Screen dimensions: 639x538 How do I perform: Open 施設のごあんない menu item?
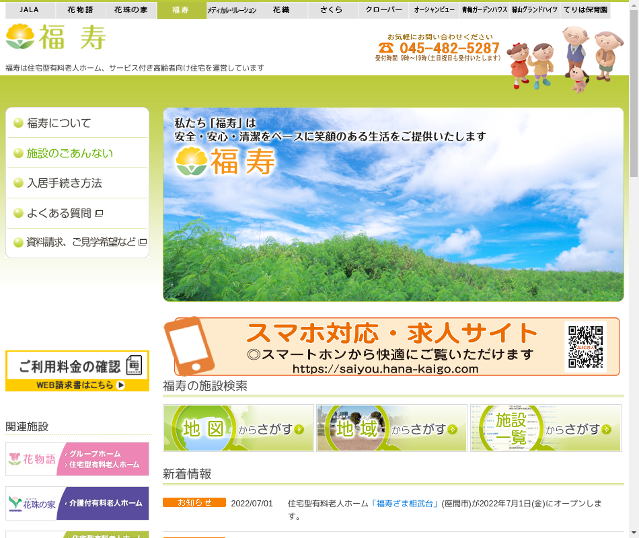77,153
